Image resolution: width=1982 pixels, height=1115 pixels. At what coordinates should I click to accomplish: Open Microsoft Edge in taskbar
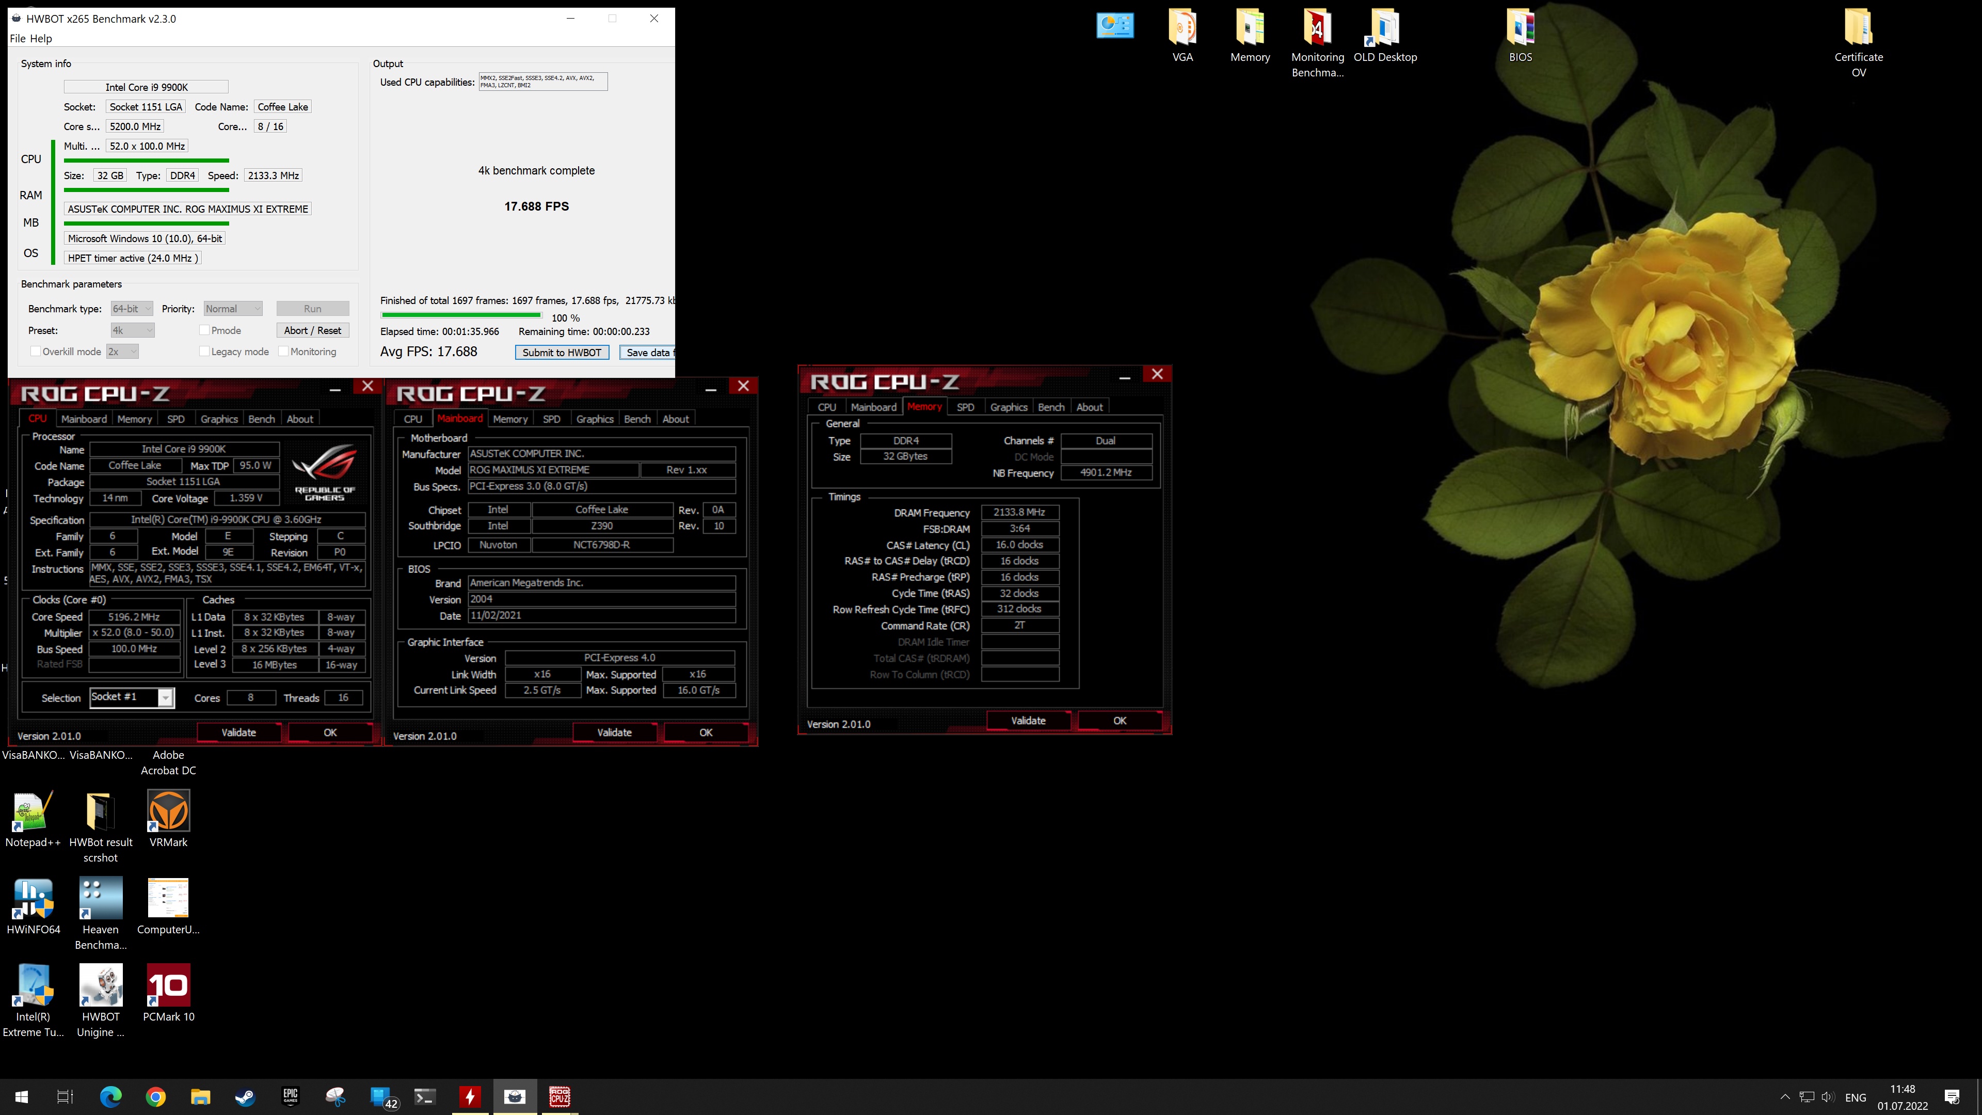[111, 1096]
